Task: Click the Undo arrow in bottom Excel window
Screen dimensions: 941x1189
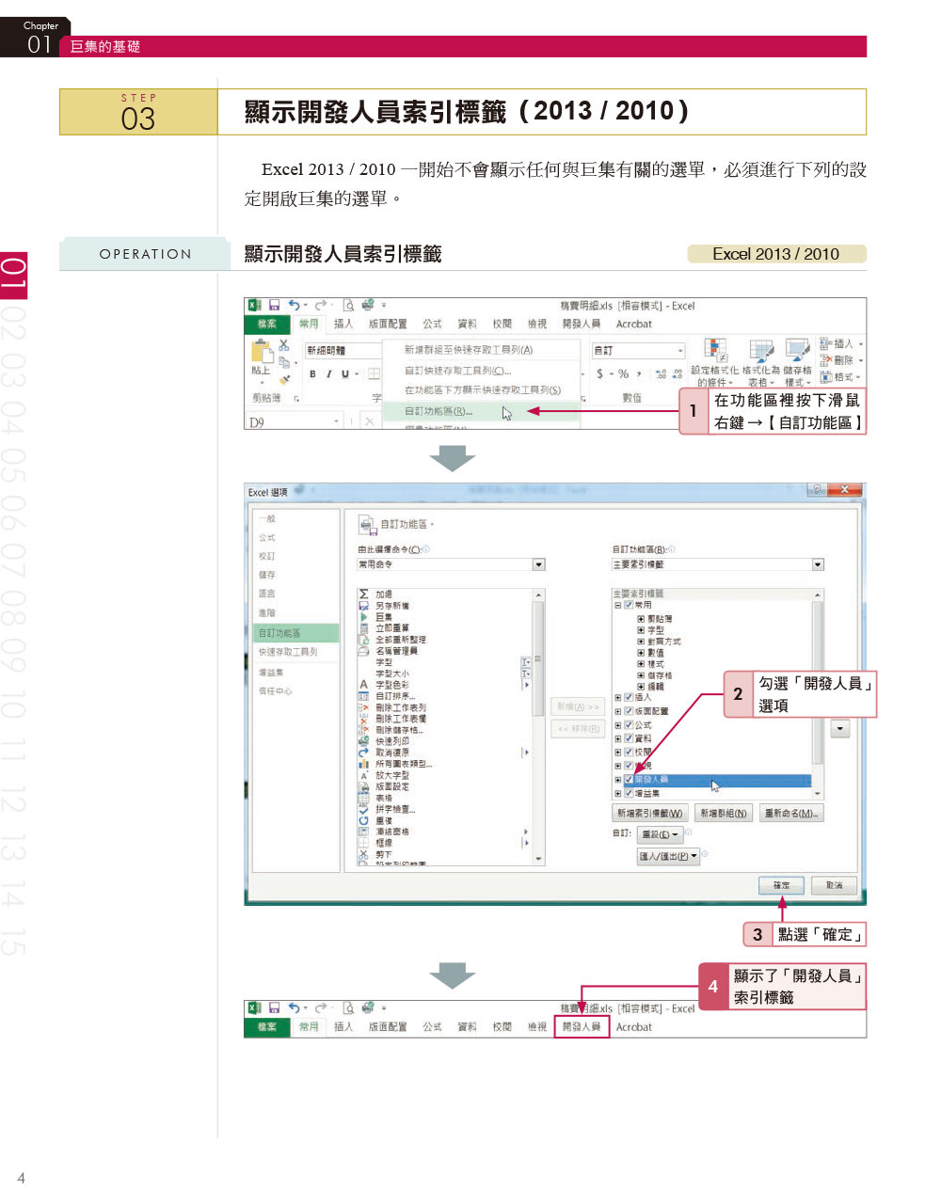Action: click(x=295, y=1007)
